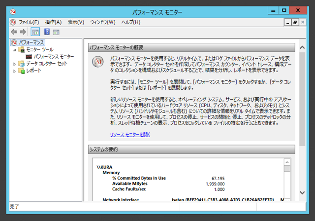Restore the inner MDI child window
Screen dimensions: 315x221
(295, 22)
